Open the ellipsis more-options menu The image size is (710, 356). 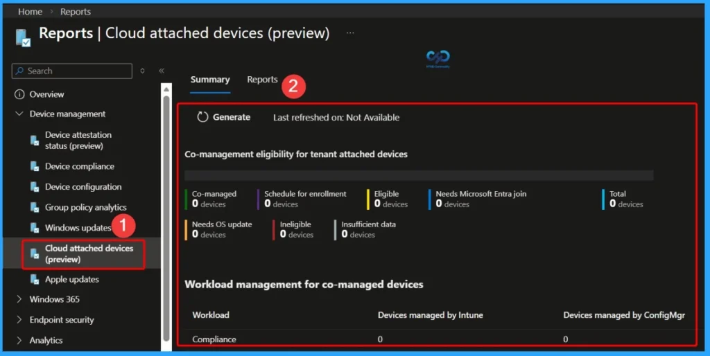[x=350, y=33]
